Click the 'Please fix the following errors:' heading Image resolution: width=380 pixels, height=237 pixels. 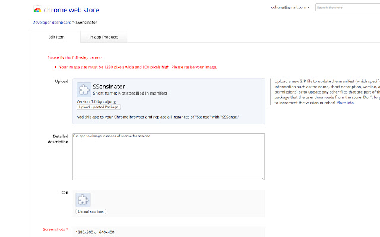click(x=74, y=58)
